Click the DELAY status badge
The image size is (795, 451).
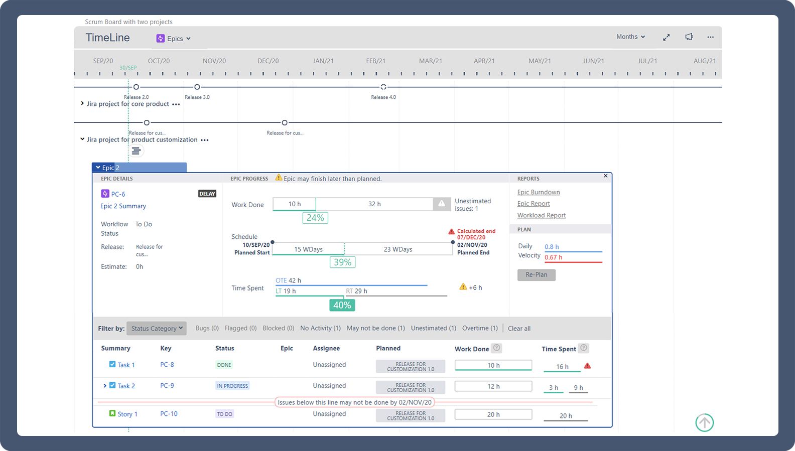pyautogui.click(x=207, y=194)
